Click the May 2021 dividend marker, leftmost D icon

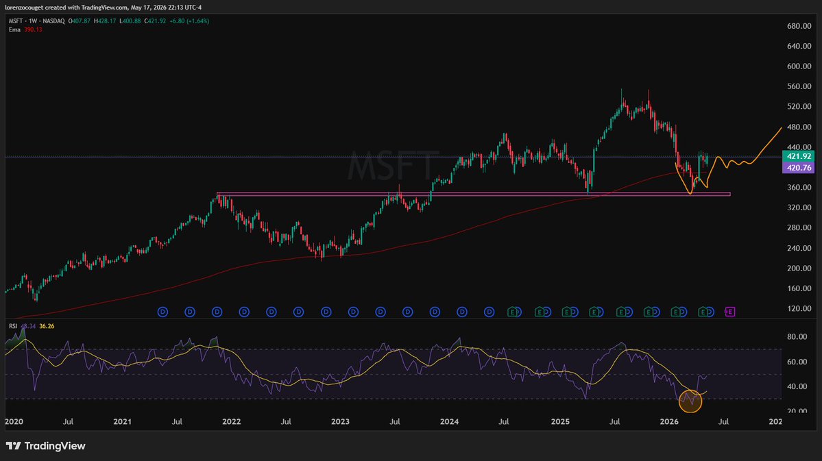pyautogui.click(x=162, y=312)
